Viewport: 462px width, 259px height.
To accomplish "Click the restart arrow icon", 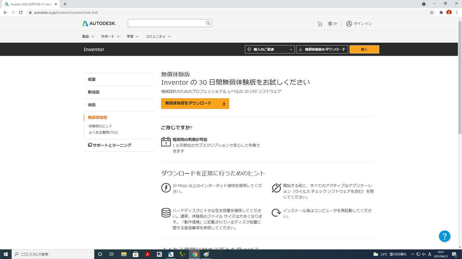I will [x=276, y=213].
